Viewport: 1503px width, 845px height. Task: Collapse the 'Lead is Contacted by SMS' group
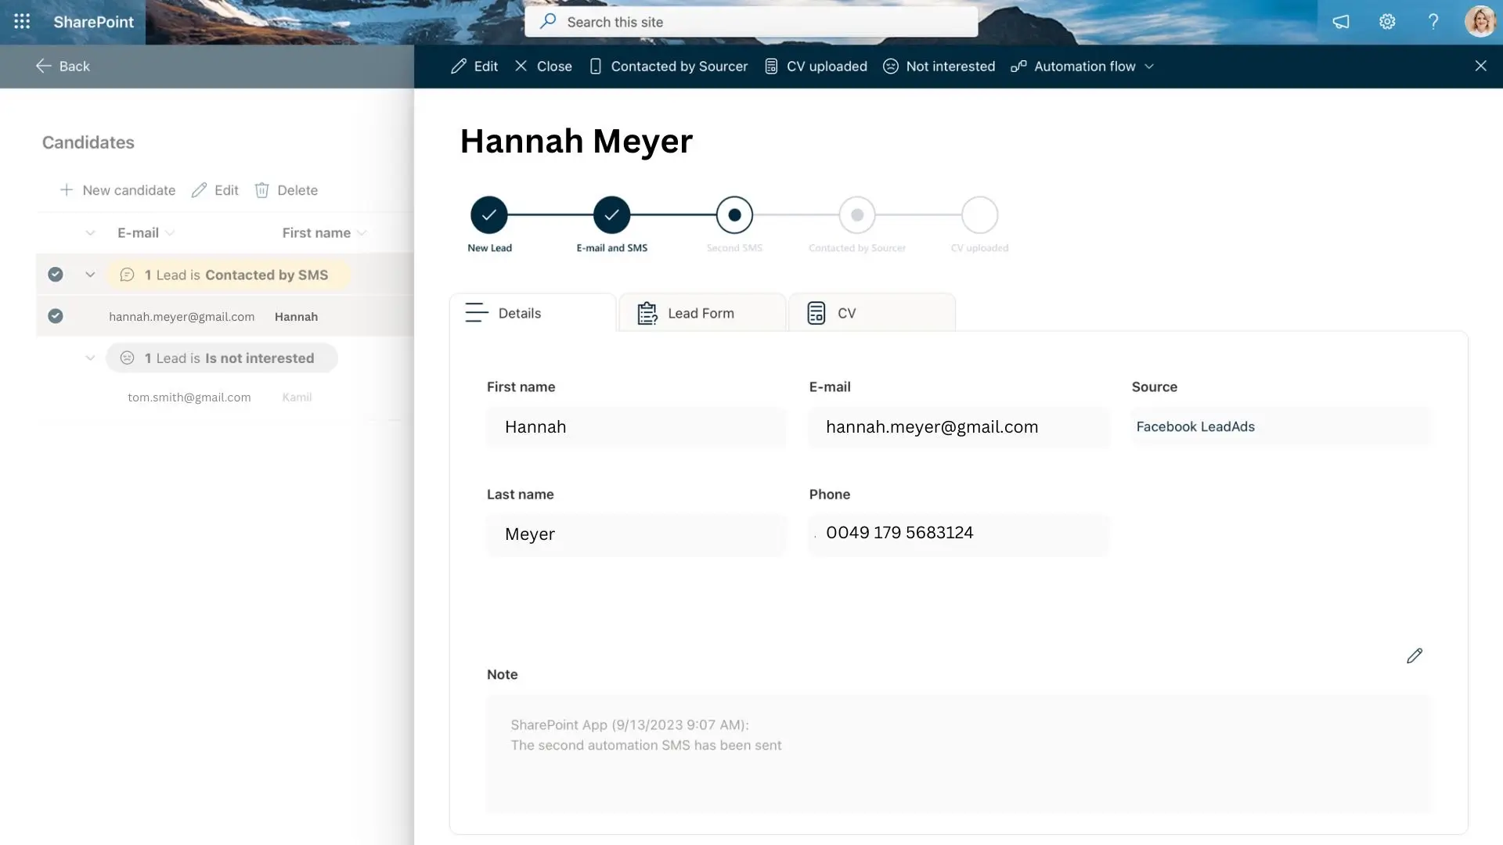pos(90,274)
